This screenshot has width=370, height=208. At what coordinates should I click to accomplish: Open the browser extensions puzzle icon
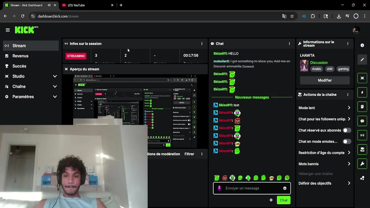313,16
